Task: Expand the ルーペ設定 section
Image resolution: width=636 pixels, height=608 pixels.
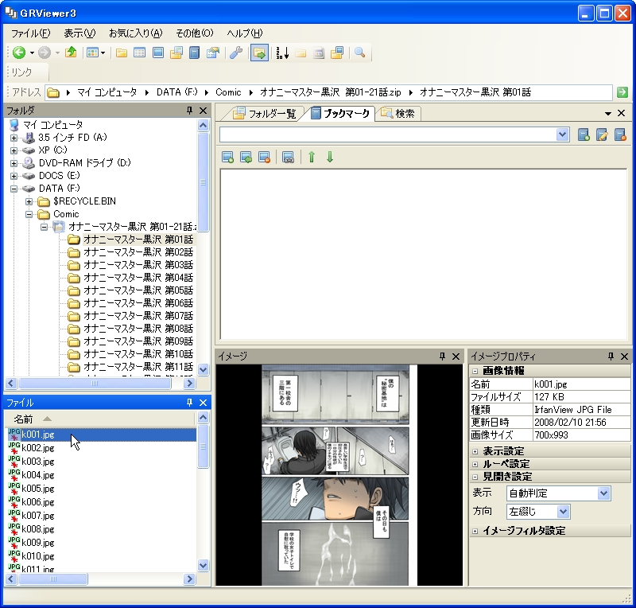Action: (x=475, y=464)
